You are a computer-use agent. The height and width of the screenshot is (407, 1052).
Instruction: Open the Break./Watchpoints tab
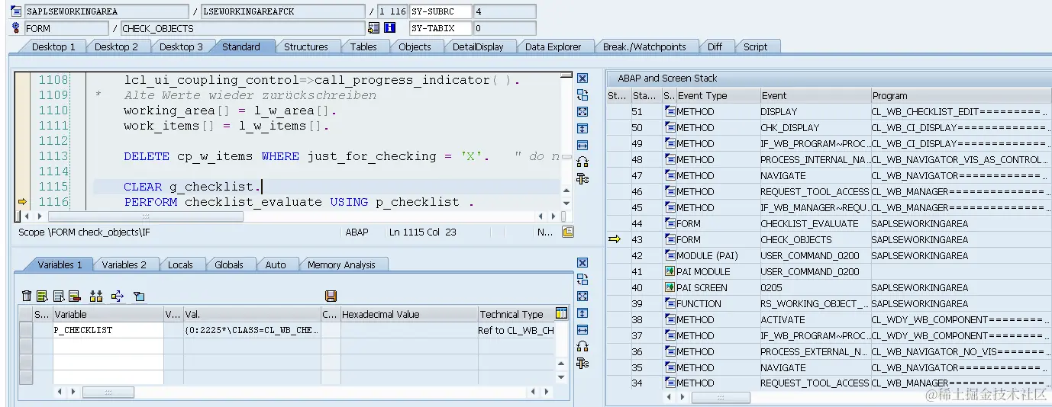click(x=644, y=46)
